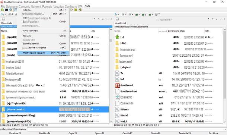Click Visualizza F3 button

[x=15, y=133]
